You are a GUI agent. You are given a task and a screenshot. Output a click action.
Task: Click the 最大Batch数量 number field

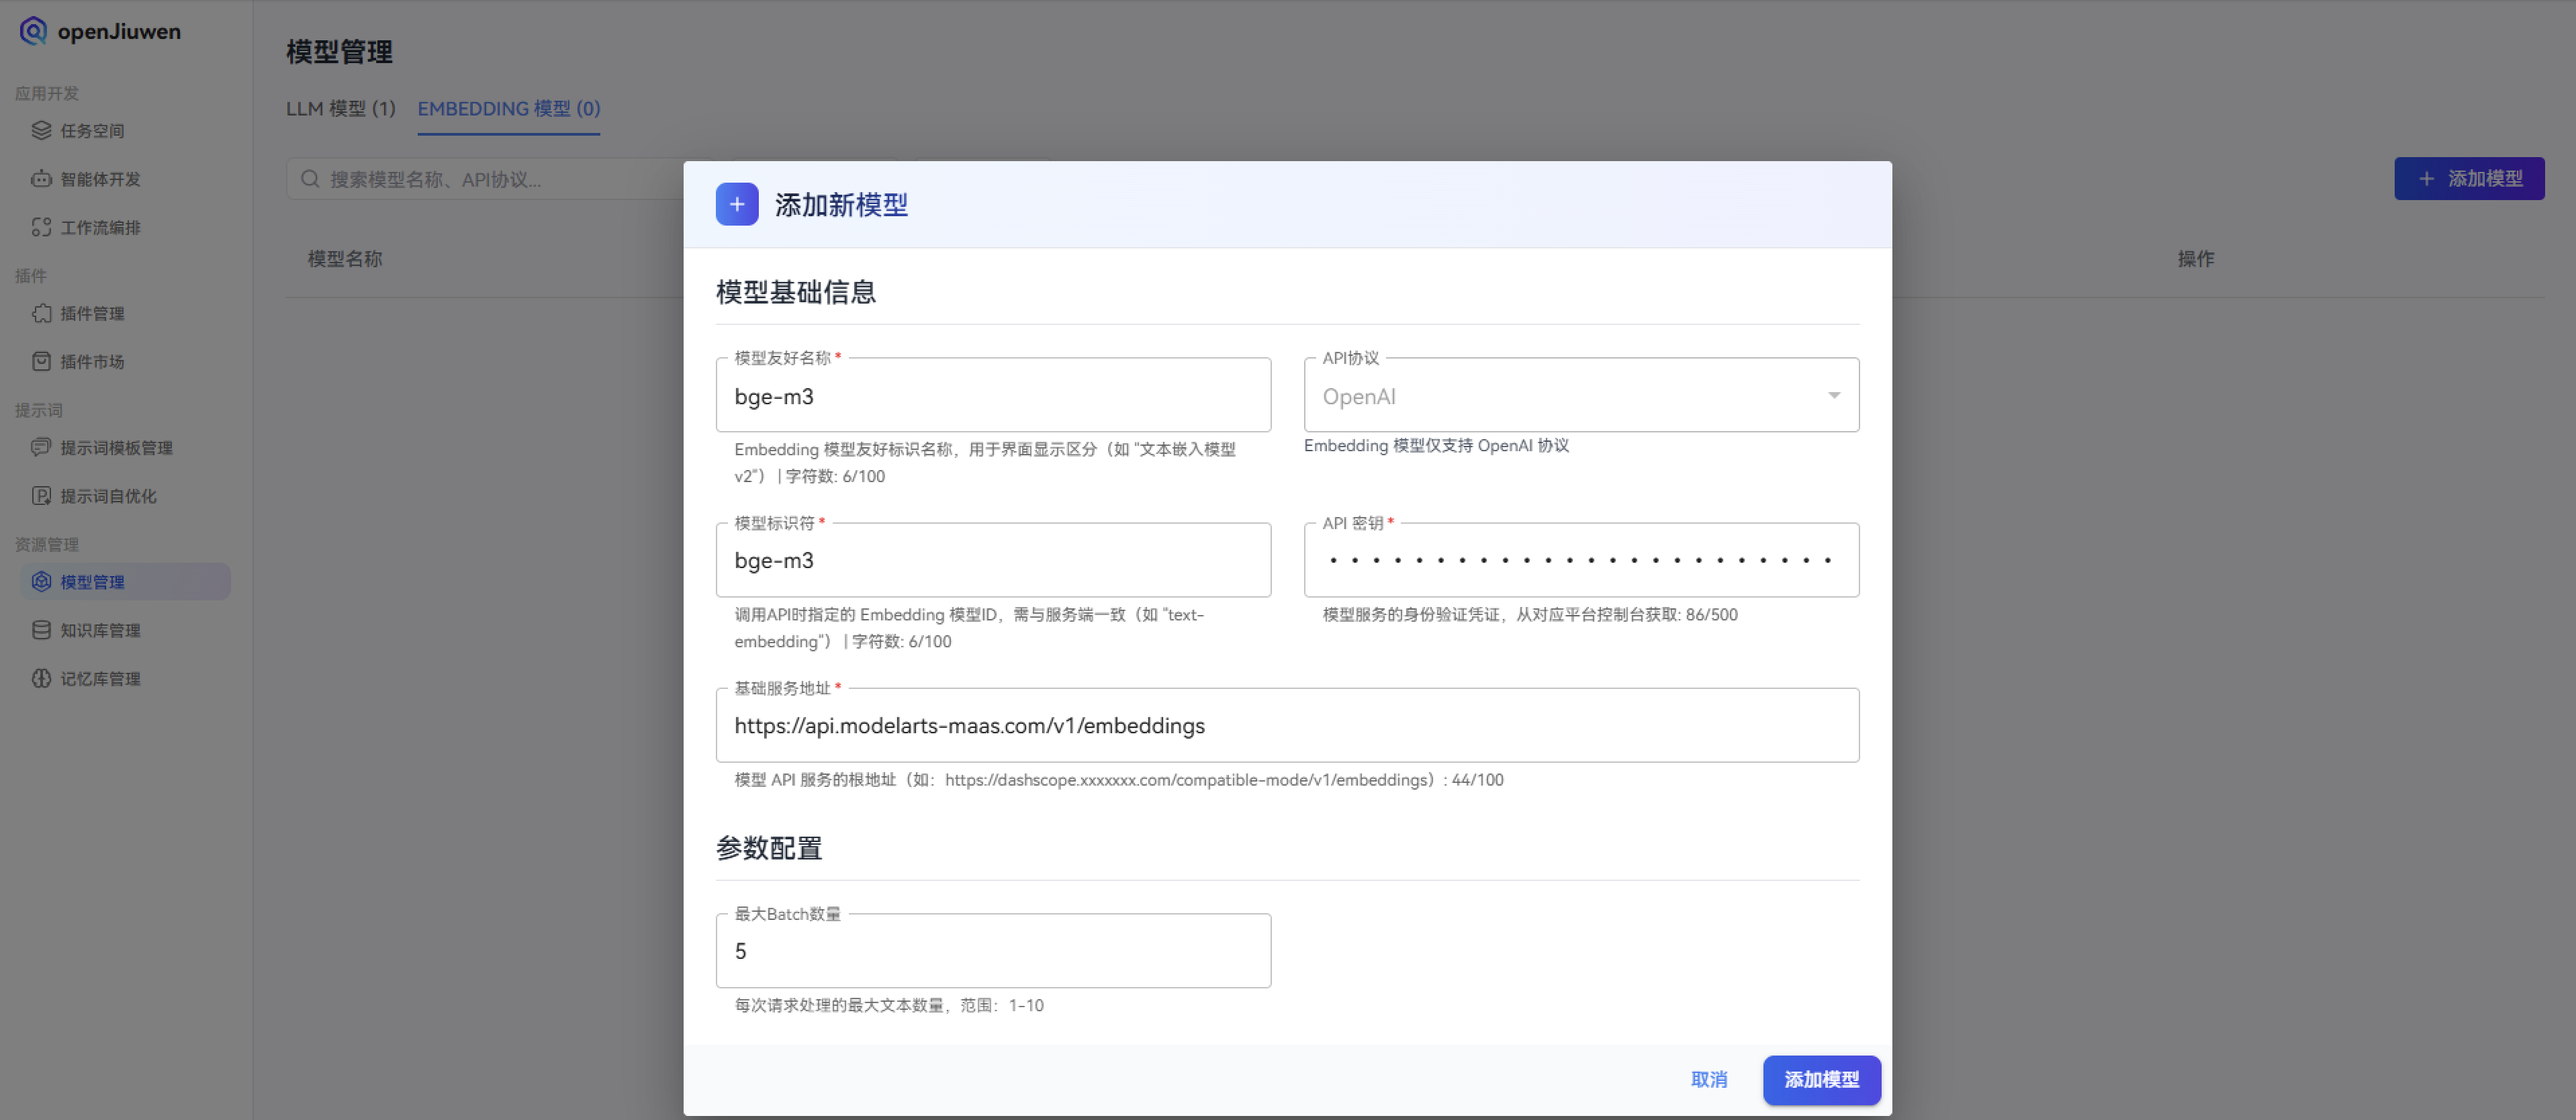(x=992, y=951)
